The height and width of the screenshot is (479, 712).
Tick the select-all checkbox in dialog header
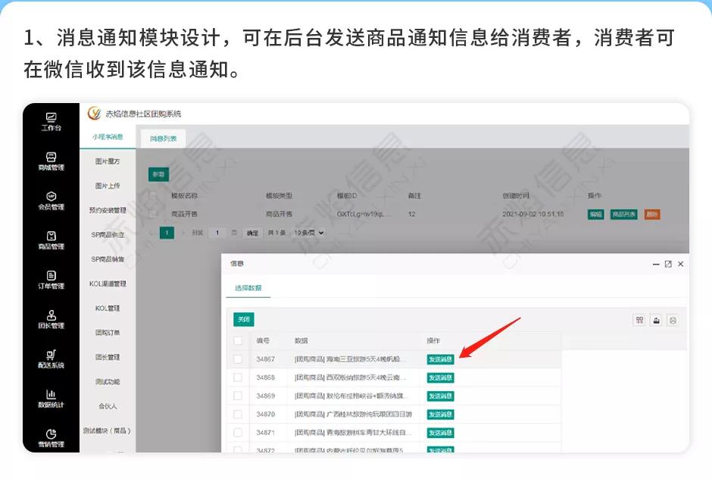coord(238,341)
